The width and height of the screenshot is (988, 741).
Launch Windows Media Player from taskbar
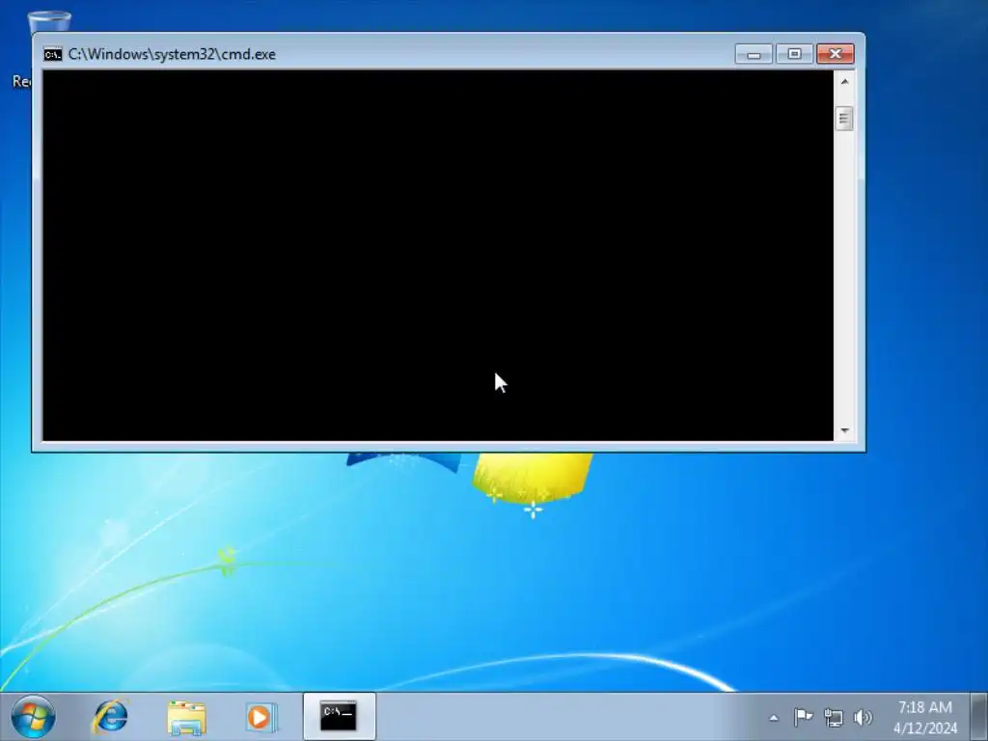[x=261, y=717]
